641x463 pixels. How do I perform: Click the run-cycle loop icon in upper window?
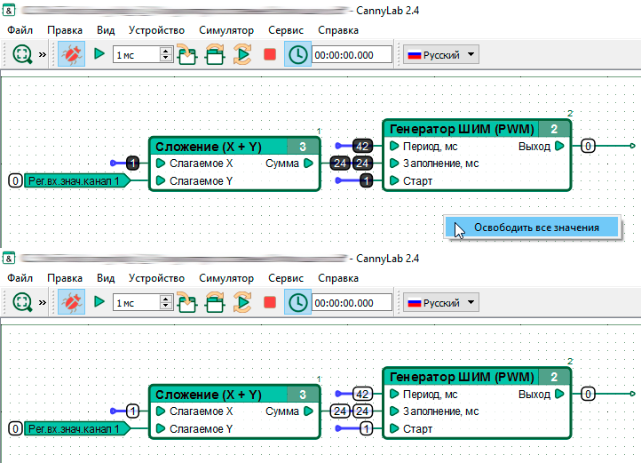tap(242, 54)
